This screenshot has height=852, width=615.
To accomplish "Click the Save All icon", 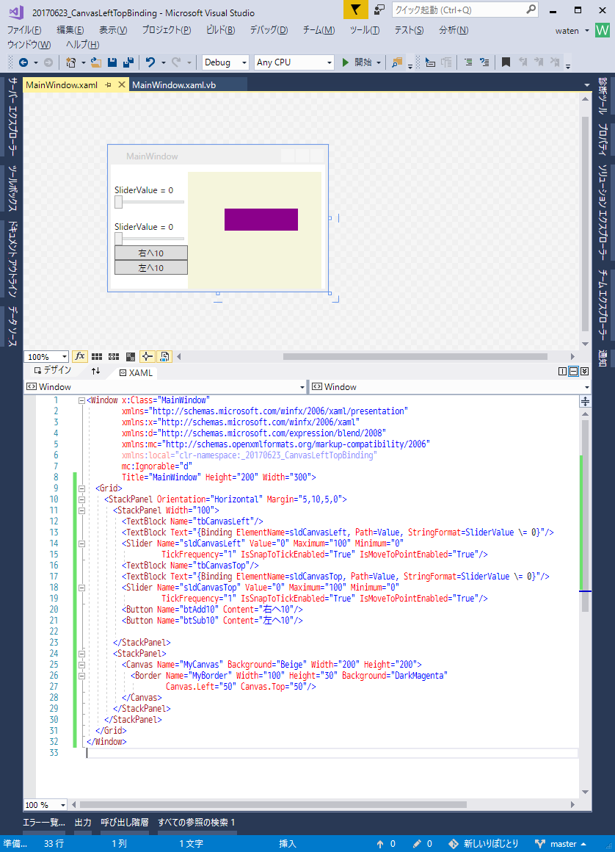I will coord(128,62).
